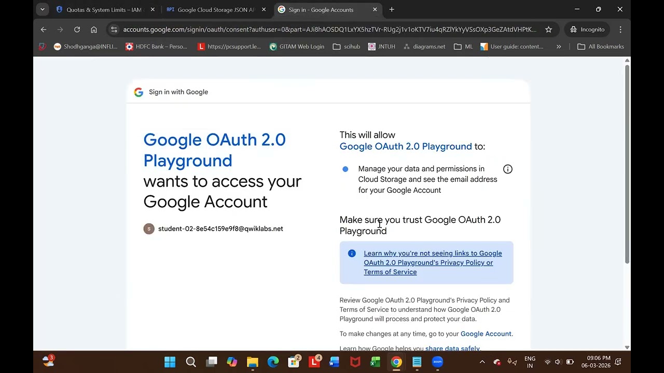
Task: Click the Cloud Storage permission description text
Action: (x=427, y=179)
